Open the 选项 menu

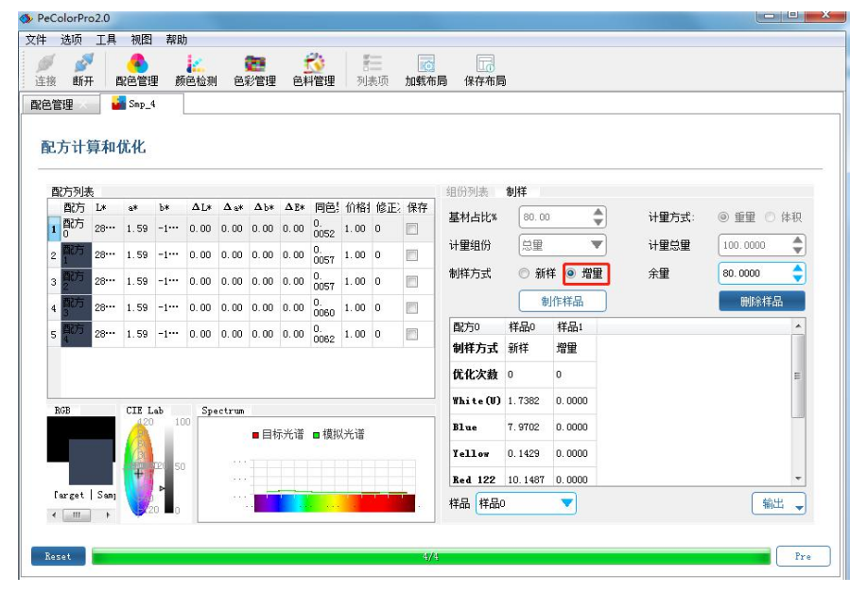pos(71,40)
